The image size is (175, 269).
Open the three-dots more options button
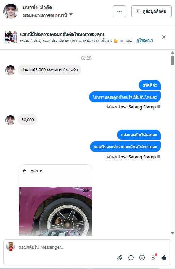click(x=120, y=11)
